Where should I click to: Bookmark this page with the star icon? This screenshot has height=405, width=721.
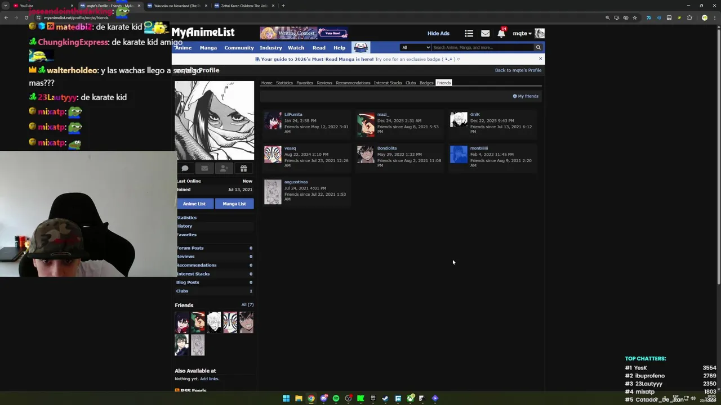click(635, 17)
